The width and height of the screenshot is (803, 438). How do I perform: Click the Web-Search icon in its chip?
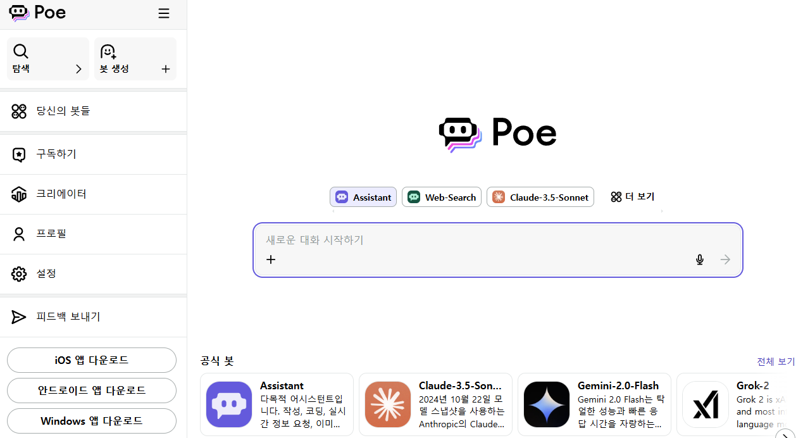click(414, 197)
